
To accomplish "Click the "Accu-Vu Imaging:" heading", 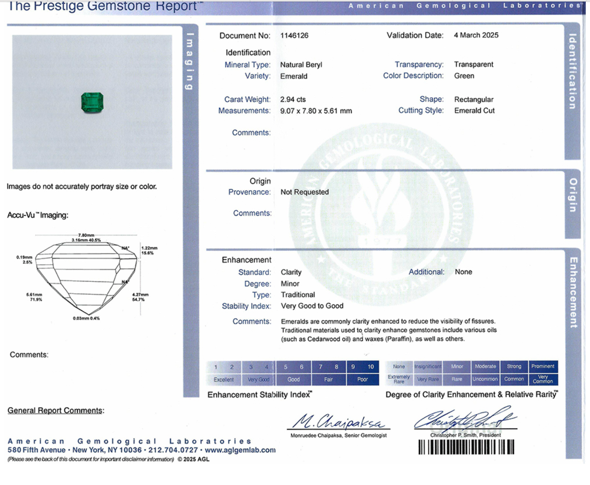I will click(x=38, y=215).
